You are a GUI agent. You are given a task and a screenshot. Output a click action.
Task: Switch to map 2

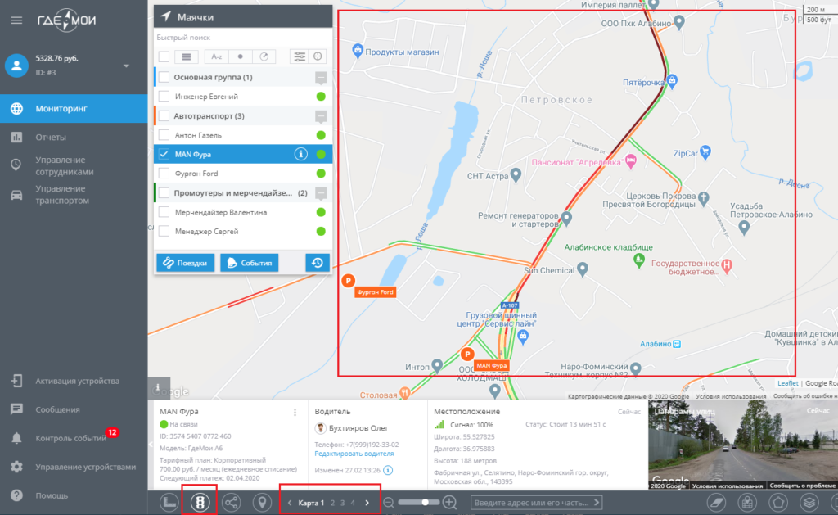point(332,503)
